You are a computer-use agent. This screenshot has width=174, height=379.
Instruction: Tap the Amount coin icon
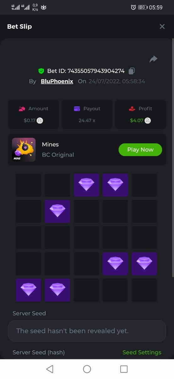(40, 120)
